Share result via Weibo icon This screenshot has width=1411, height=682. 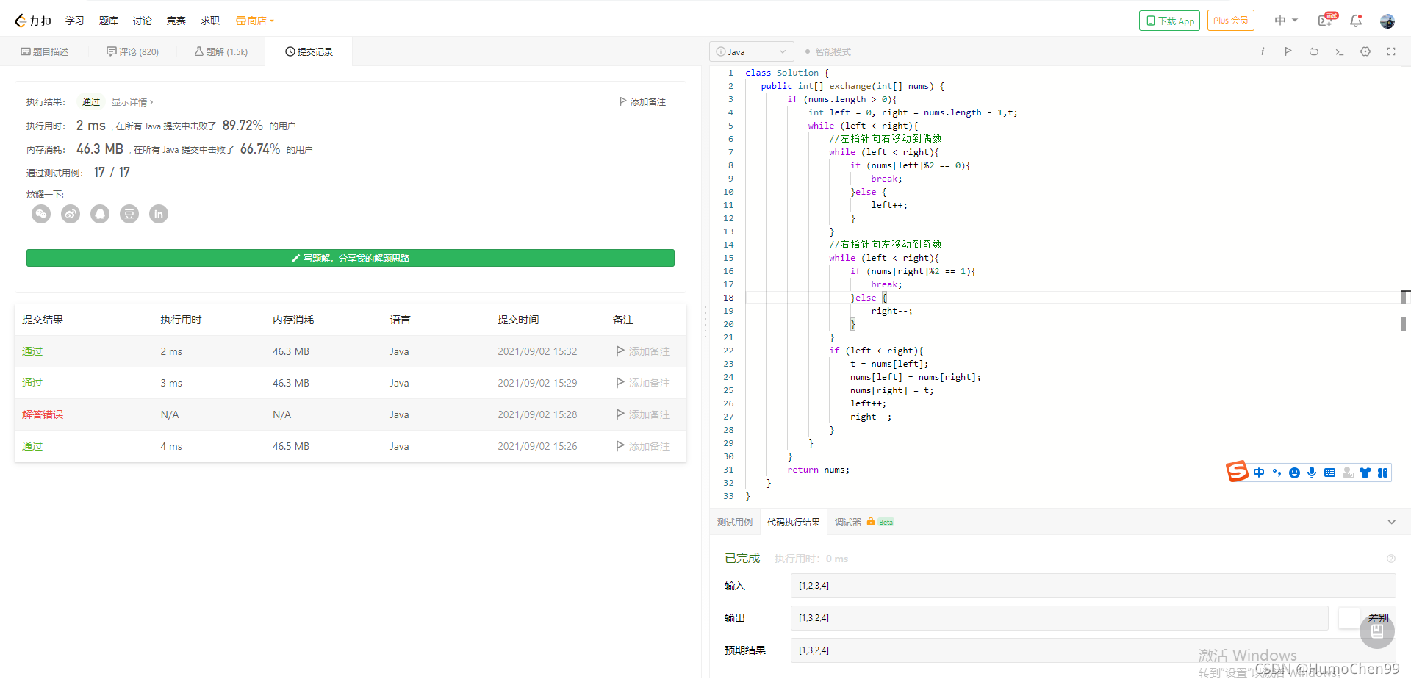click(x=71, y=214)
